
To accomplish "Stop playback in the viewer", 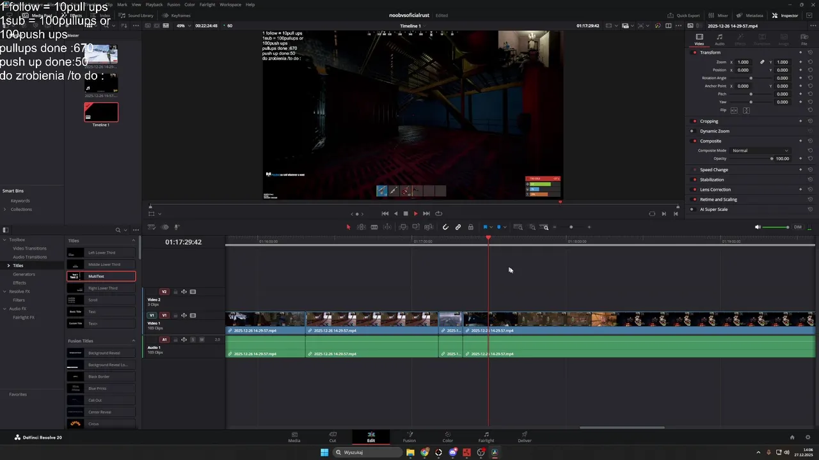I will click(405, 213).
